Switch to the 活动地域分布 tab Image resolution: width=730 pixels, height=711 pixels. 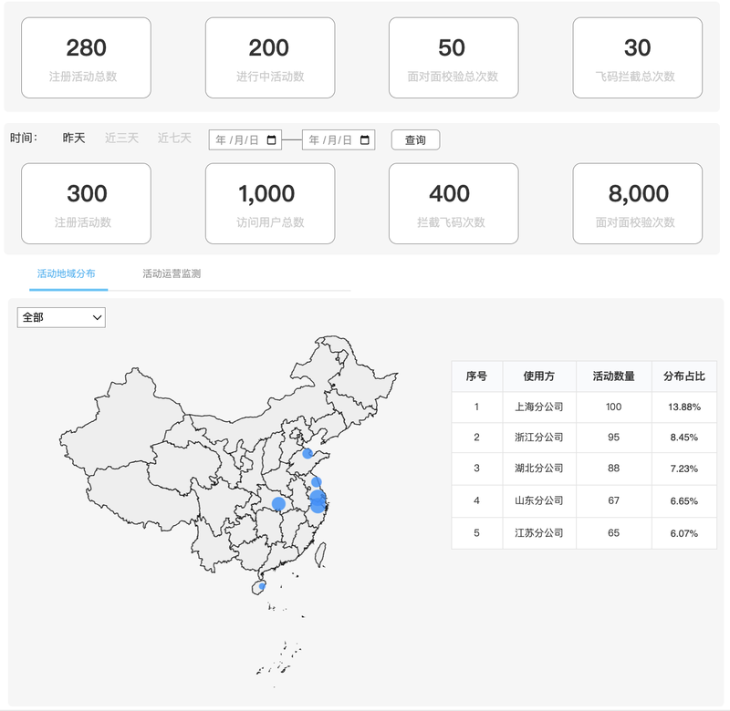[66, 273]
